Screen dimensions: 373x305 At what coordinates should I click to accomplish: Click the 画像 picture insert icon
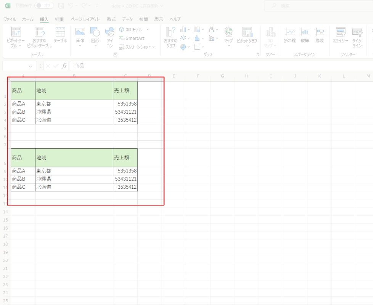pos(80,32)
